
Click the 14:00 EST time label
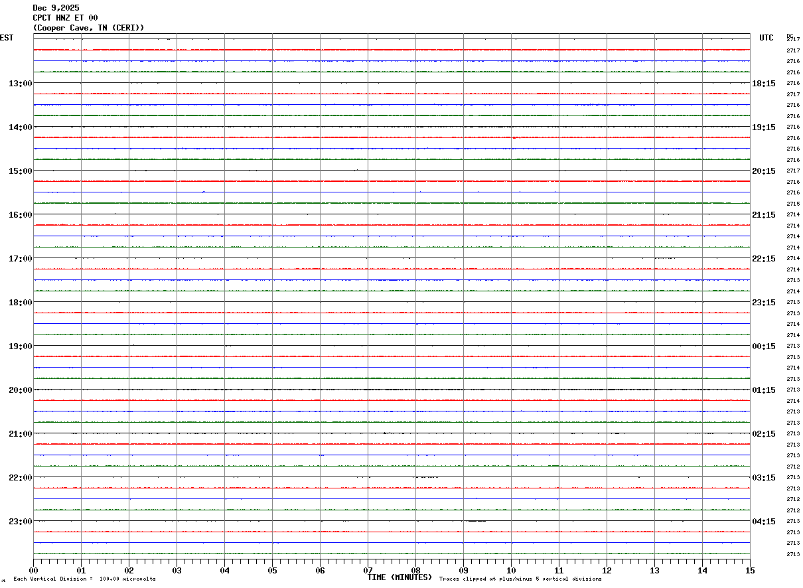point(20,127)
